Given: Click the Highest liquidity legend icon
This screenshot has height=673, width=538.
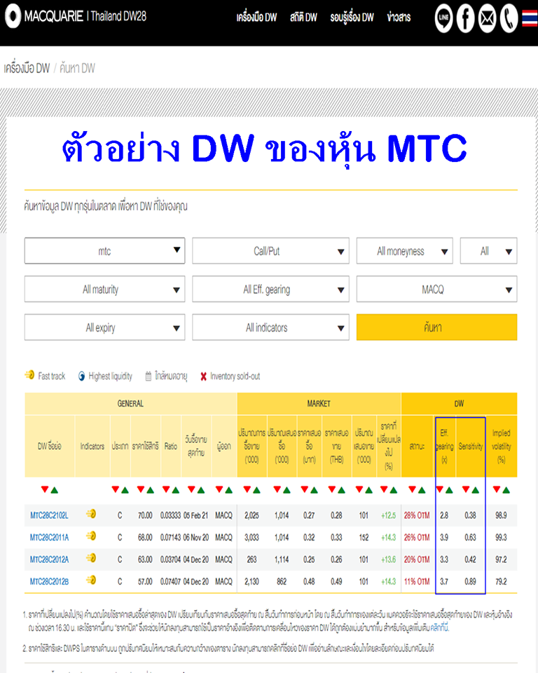Looking at the screenshot, I should point(81,376).
